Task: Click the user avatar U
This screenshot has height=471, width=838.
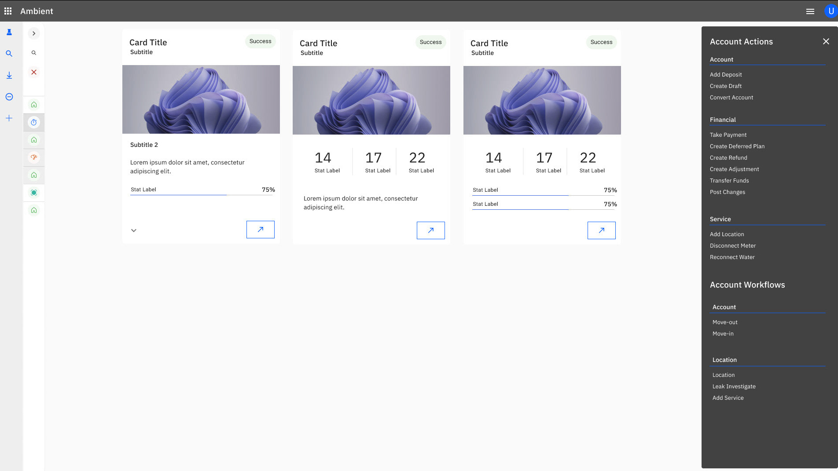Action: (831, 11)
